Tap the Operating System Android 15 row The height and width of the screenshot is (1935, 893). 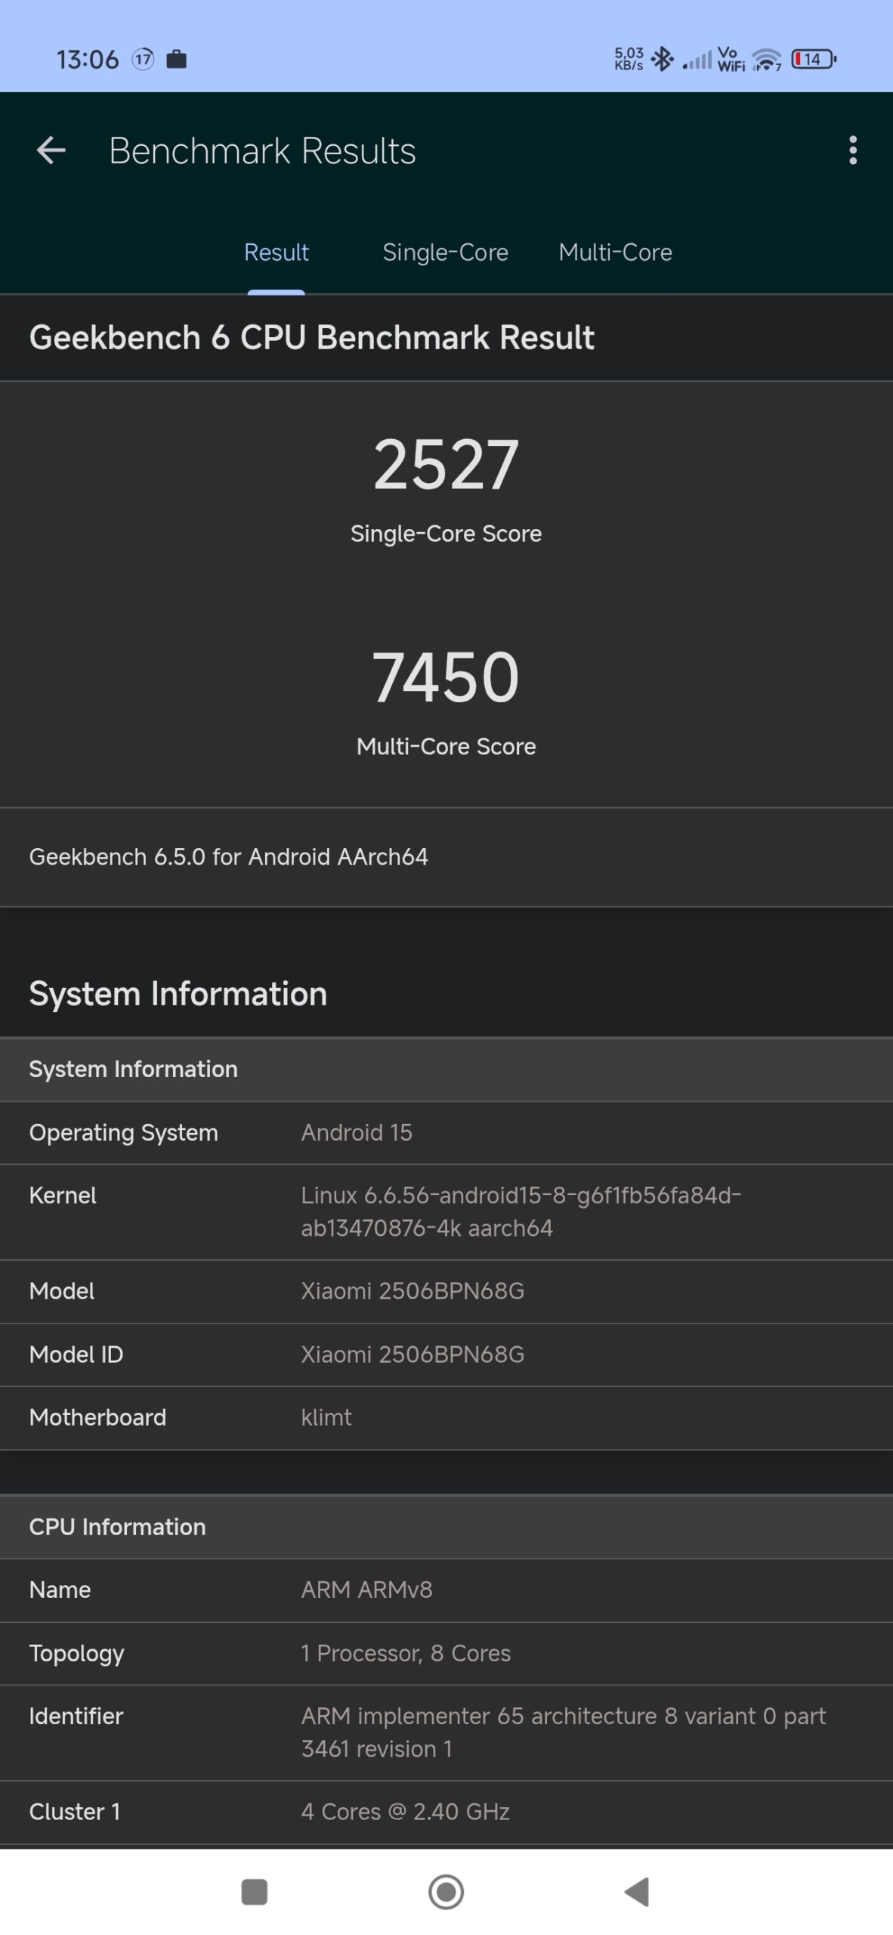point(446,1132)
